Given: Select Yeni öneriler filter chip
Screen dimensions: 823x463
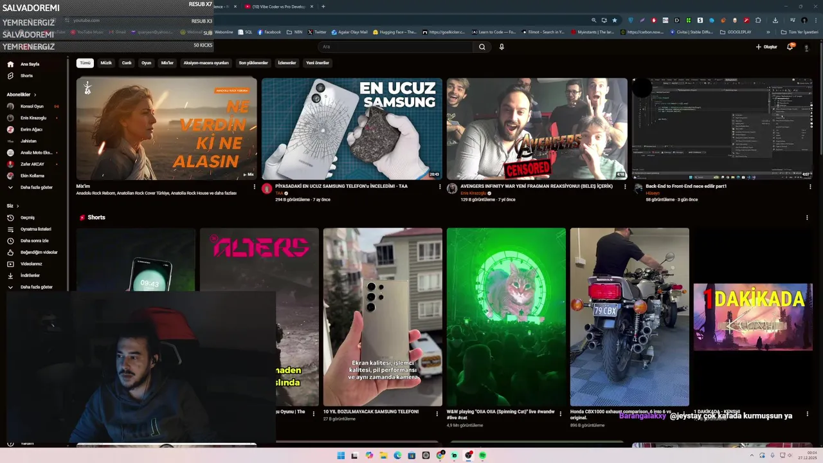Looking at the screenshot, I should 318,63.
